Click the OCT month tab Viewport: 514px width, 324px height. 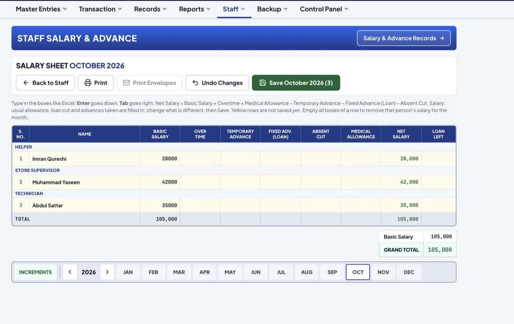pos(358,272)
